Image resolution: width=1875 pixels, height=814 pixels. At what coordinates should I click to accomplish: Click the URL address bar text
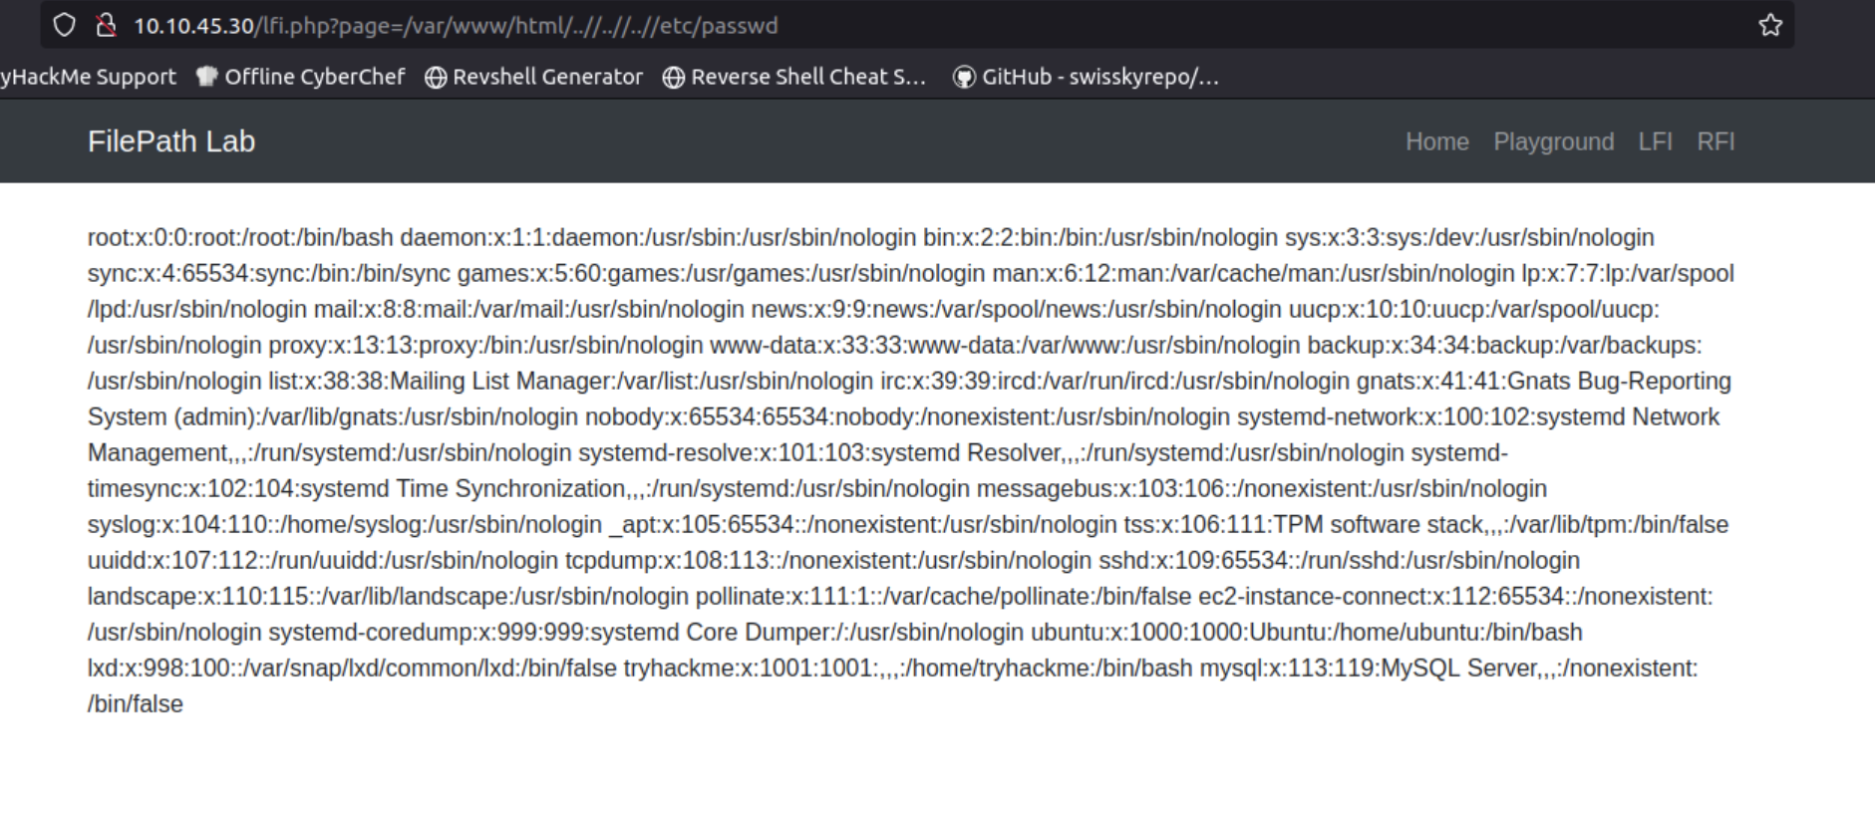[456, 25]
